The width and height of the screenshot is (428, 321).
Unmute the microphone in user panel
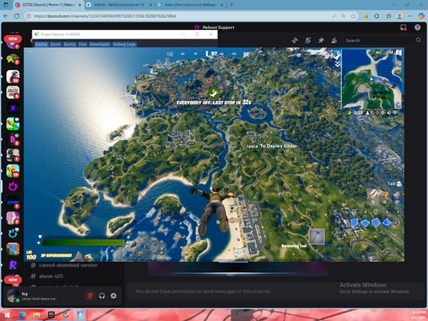pyautogui.click(x=90, y=296)
